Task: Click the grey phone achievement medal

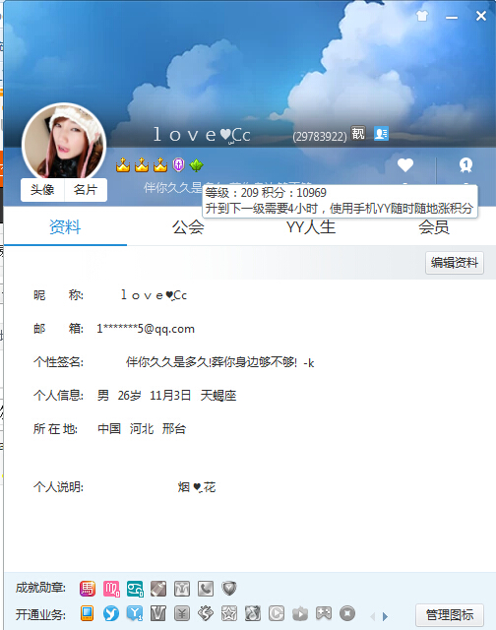Action: (x=206, y=589)
